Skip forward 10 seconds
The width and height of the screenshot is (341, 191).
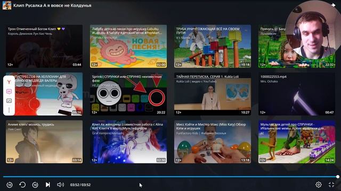pyautogui.click(x=35, y=185)
